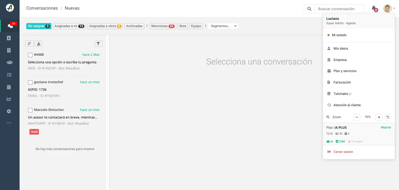Open conversation from gustavo trutschel
The image size is (399, 190).
click(64, 90)
